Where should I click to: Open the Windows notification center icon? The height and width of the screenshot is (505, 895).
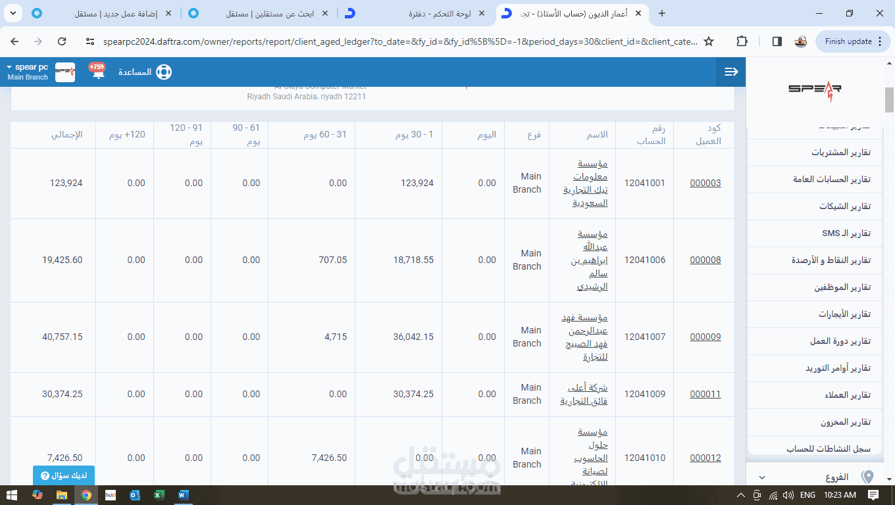[x=873, y=495]
